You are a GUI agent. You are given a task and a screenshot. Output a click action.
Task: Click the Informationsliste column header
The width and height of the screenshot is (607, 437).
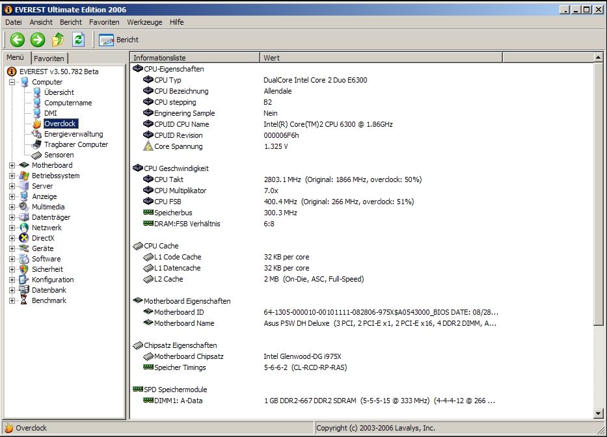195,58
